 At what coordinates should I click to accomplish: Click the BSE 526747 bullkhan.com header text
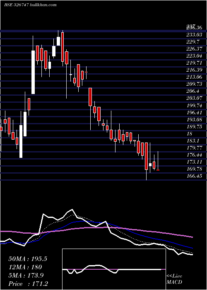click(30, 5)
